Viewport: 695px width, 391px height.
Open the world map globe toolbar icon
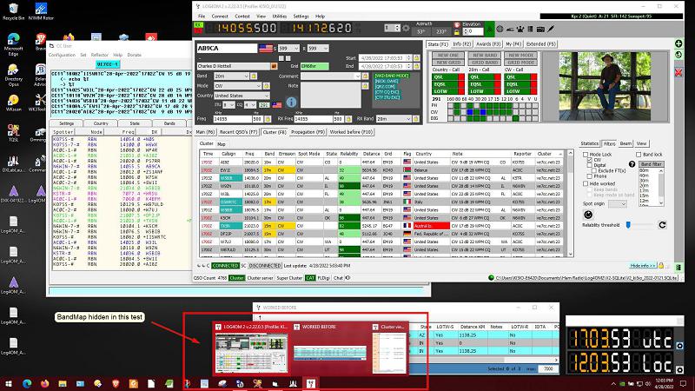click(500, 29)
